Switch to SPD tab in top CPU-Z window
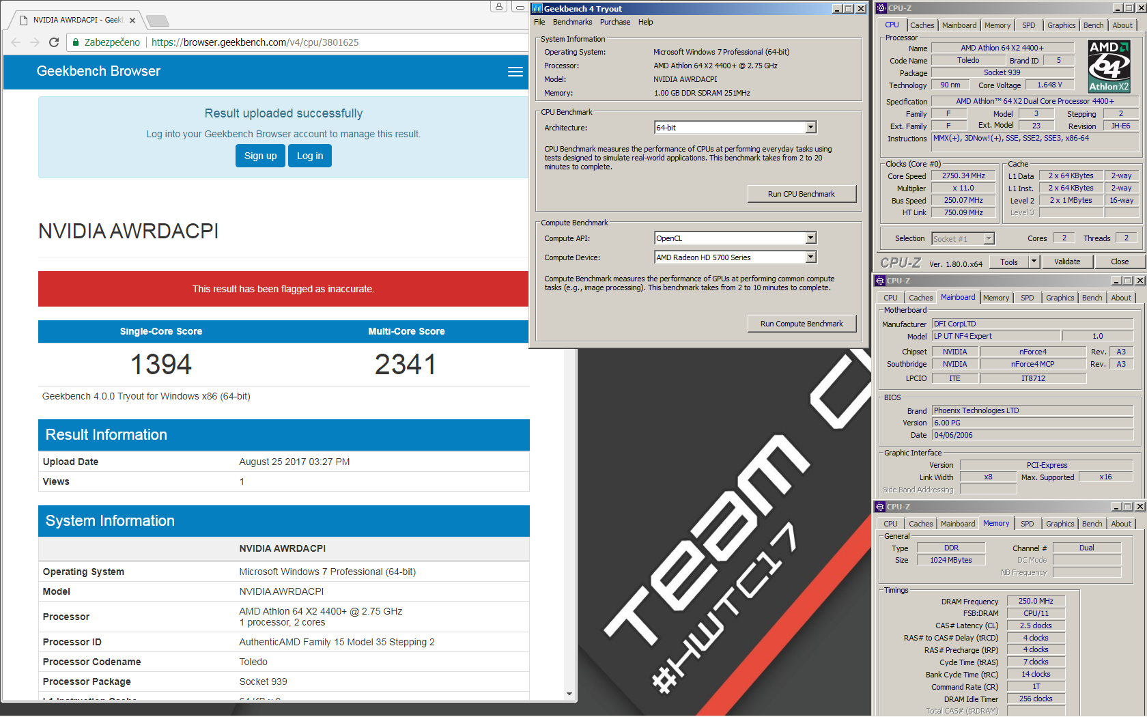This screenshot has width=1147, height=717. [1029, 25]
